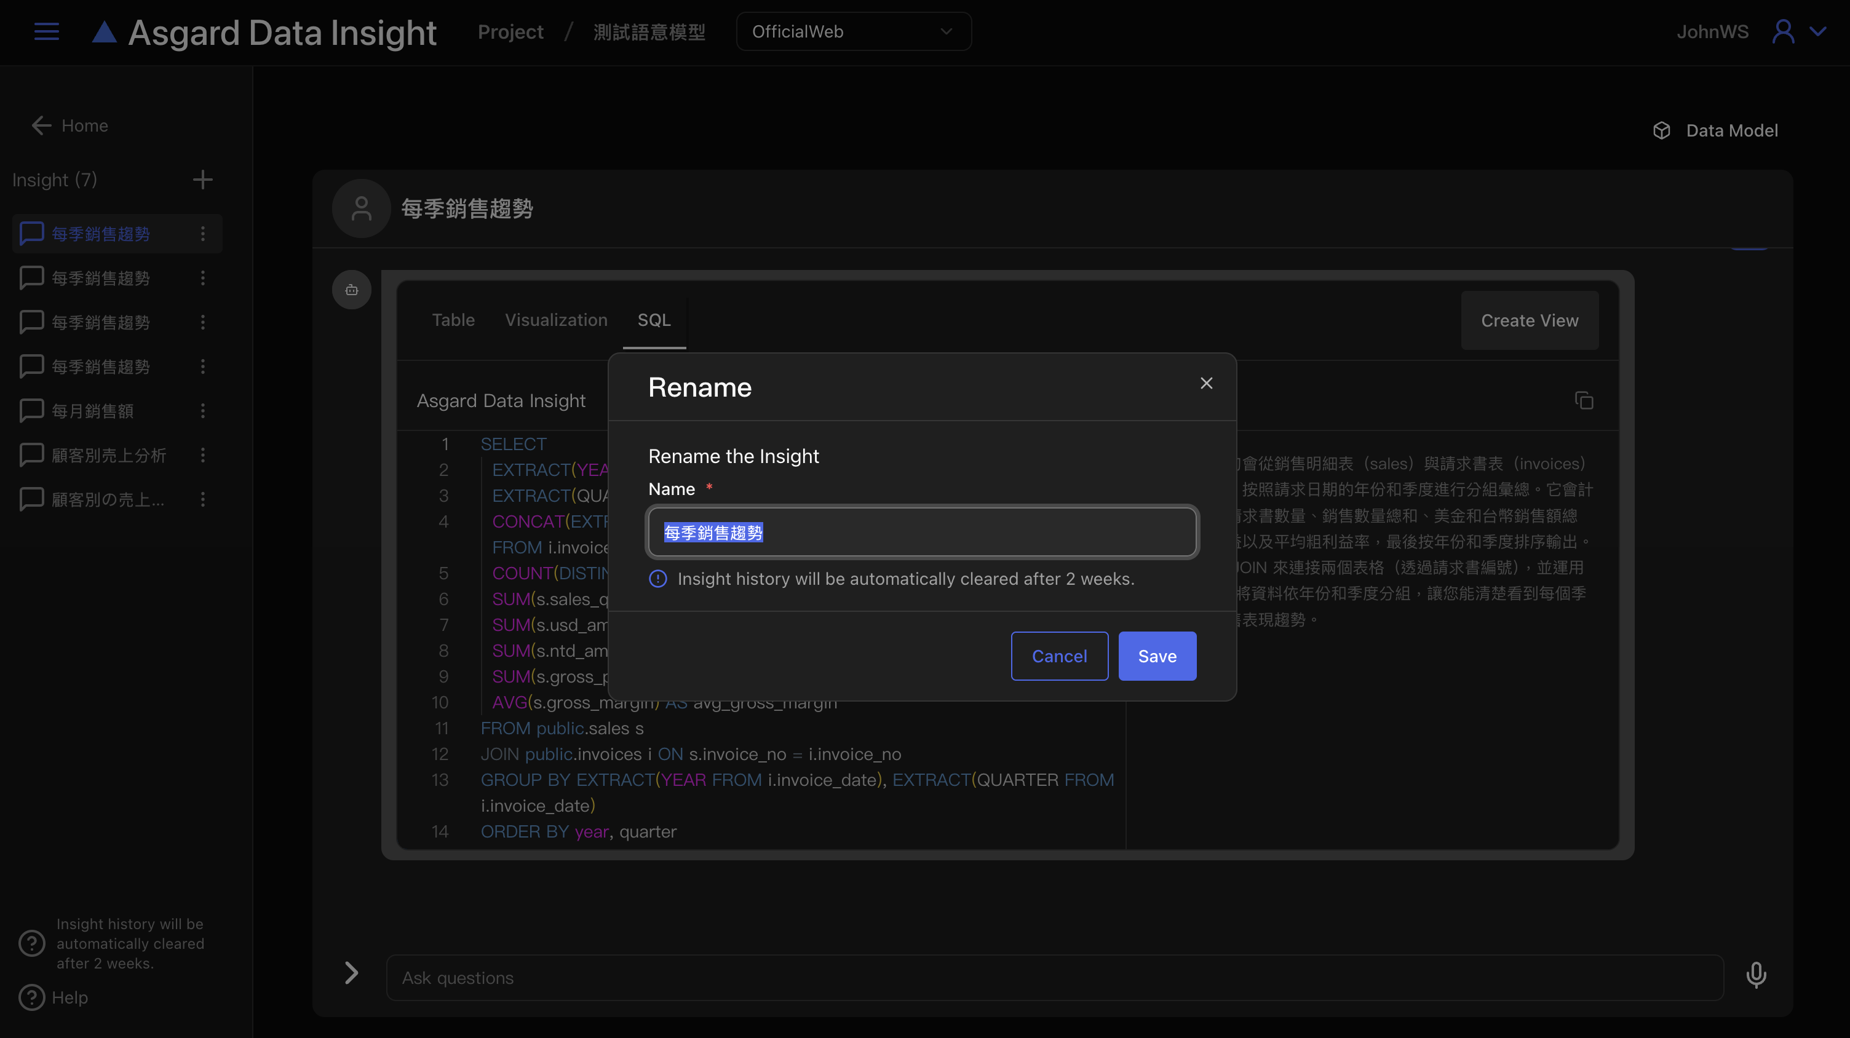The width and height of the screenshot is (1850, 1038).
Task: Click back arrow next to Home
Action: tap(42, 125)
